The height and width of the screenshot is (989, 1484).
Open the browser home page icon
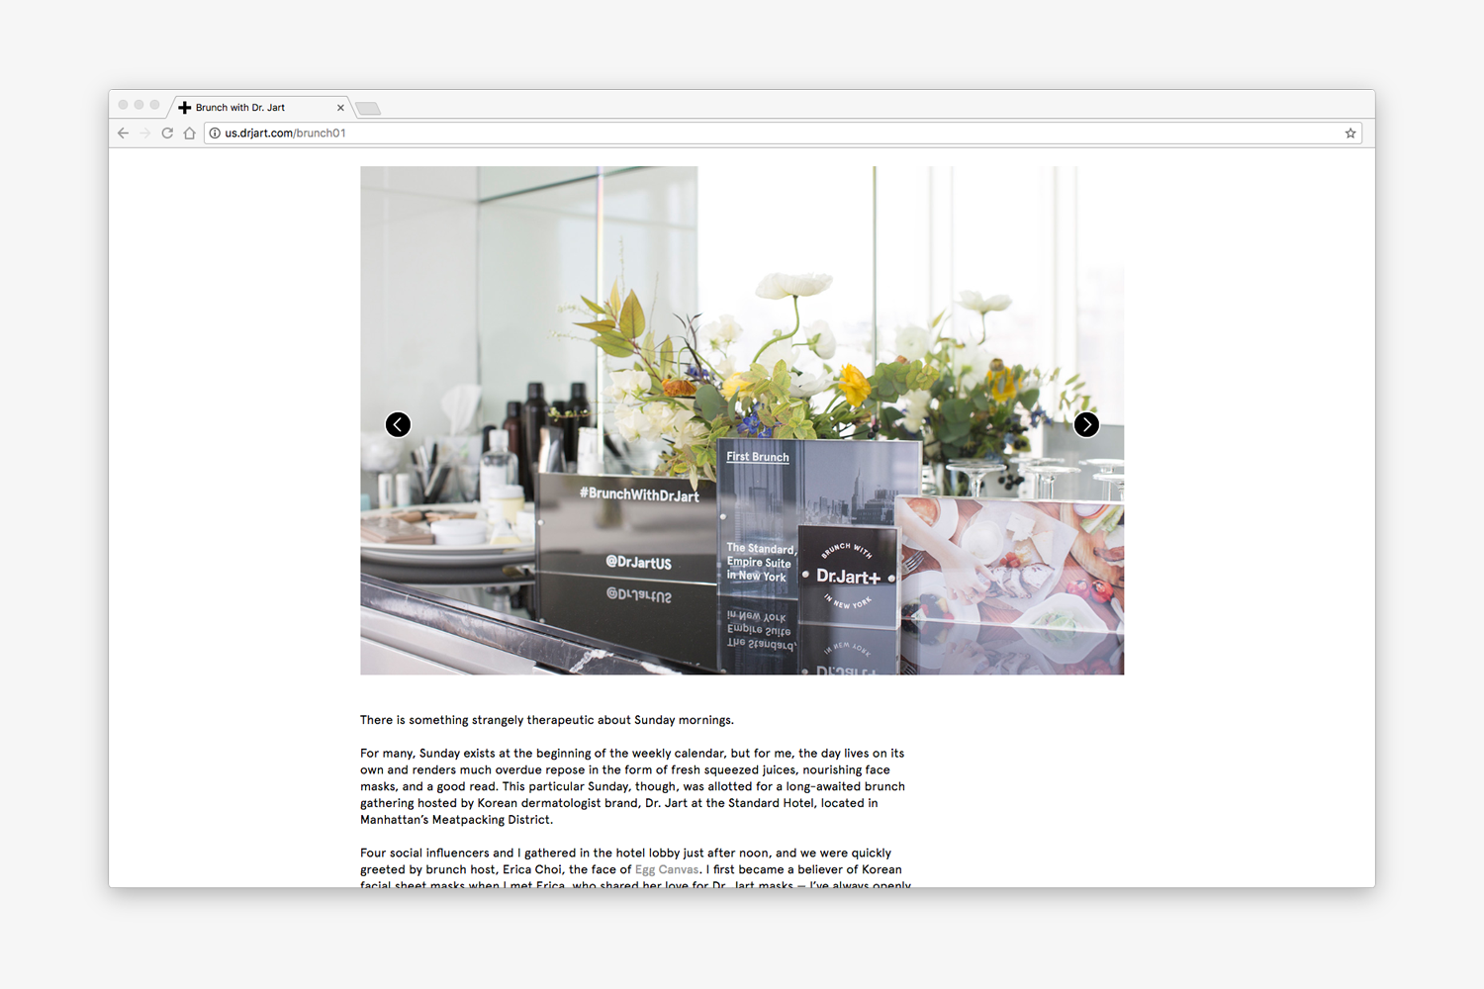point(189,134)
